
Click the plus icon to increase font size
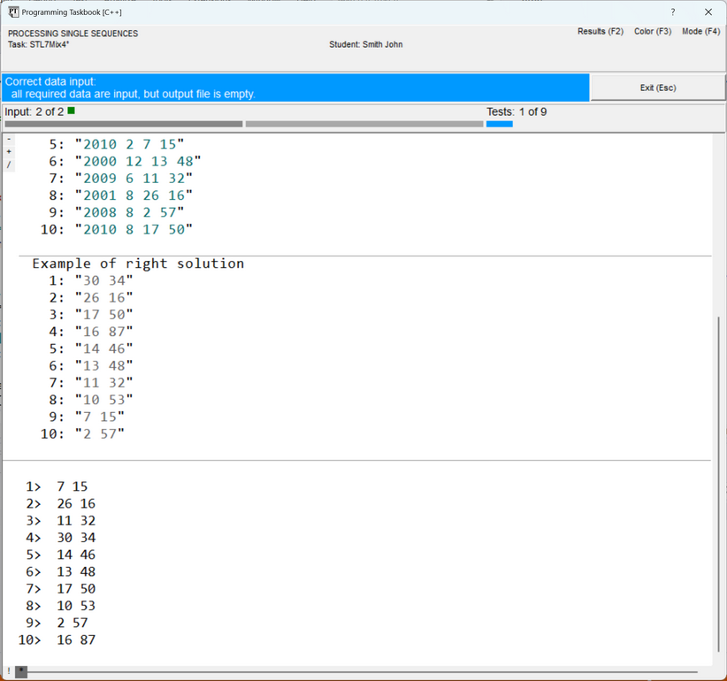coord(9,151)
